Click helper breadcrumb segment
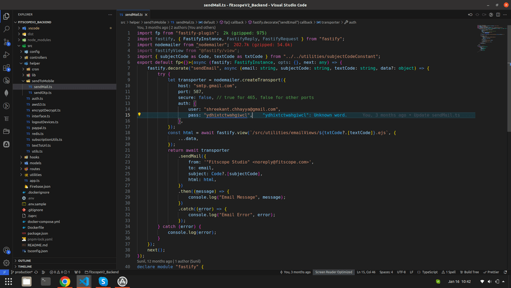 coord(135,22)
